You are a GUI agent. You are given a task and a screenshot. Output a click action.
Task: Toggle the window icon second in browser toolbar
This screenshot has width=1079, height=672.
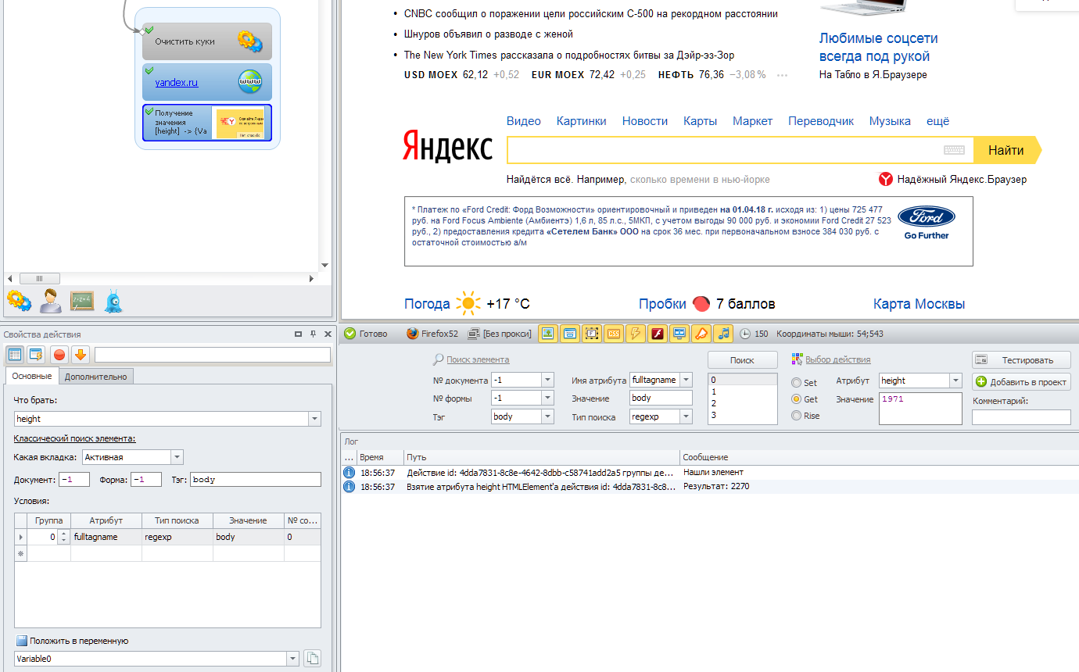tap(570, 334)
